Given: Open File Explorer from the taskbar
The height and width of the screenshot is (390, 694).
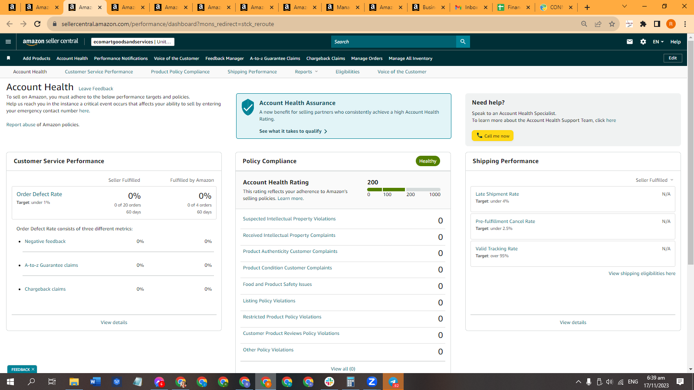Looking at the screenshot, I should [74, 382].
